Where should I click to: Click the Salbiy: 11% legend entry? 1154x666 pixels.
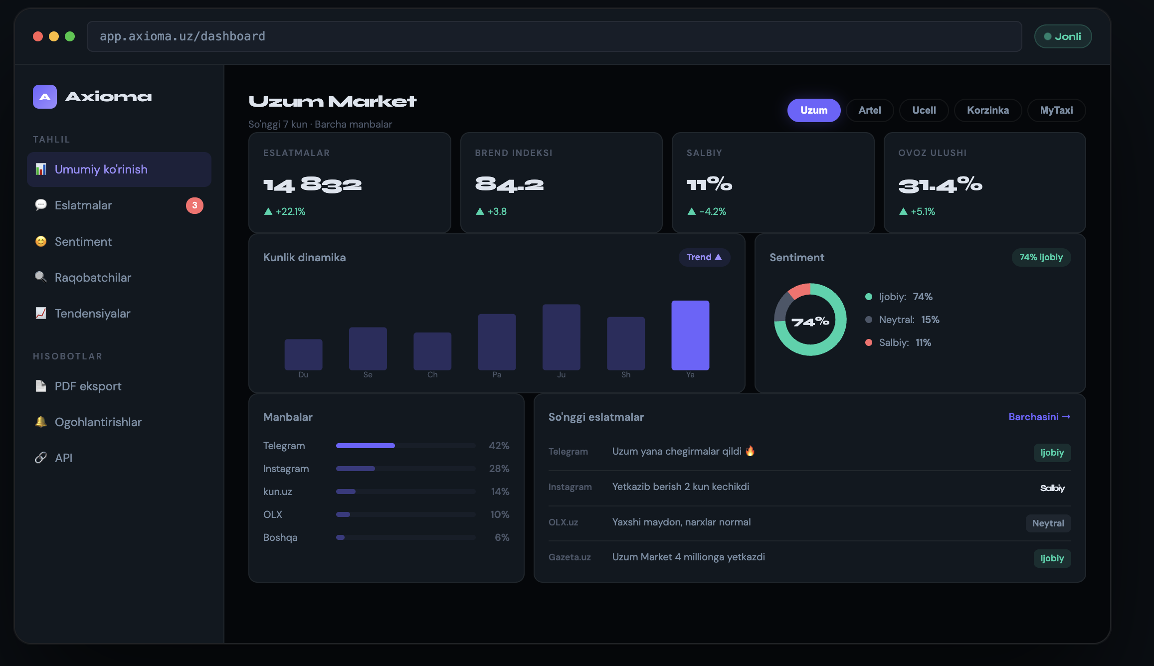(x=898, y=342)
